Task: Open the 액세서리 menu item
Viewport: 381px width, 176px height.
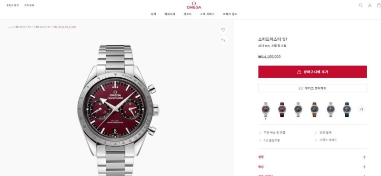Action: (x=170, y=14)
